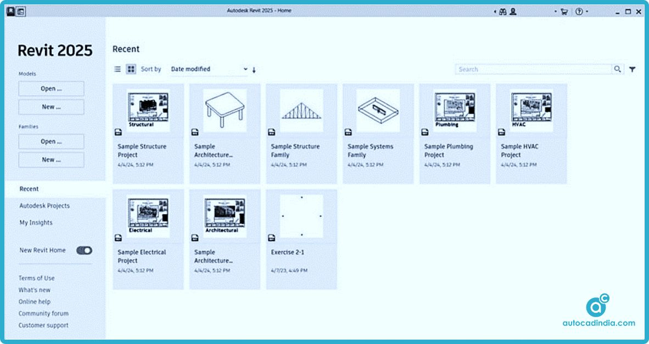
Task: Open search on the title bar
Action: coord(503,11)
